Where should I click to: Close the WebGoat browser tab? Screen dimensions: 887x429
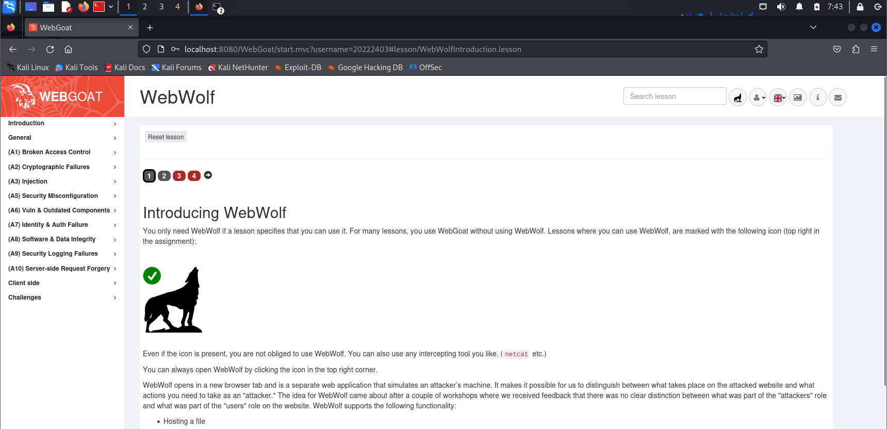[130, 28]
